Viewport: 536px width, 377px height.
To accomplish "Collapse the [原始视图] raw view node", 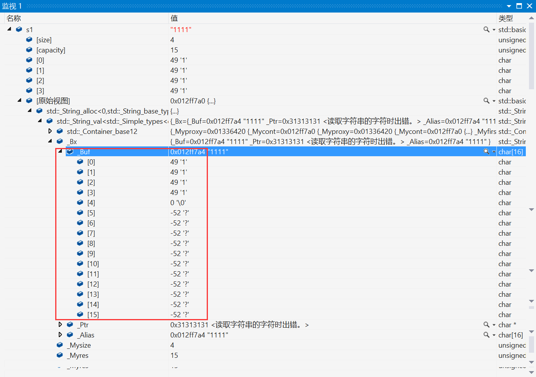I will point(19,100).
